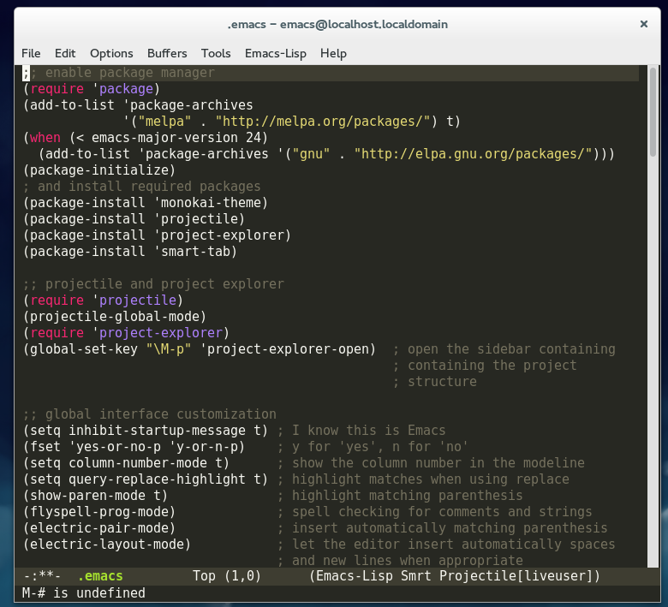Screen dimensions: 668x607
Task: Open the Help menu
Action: (x=333, y=53)
